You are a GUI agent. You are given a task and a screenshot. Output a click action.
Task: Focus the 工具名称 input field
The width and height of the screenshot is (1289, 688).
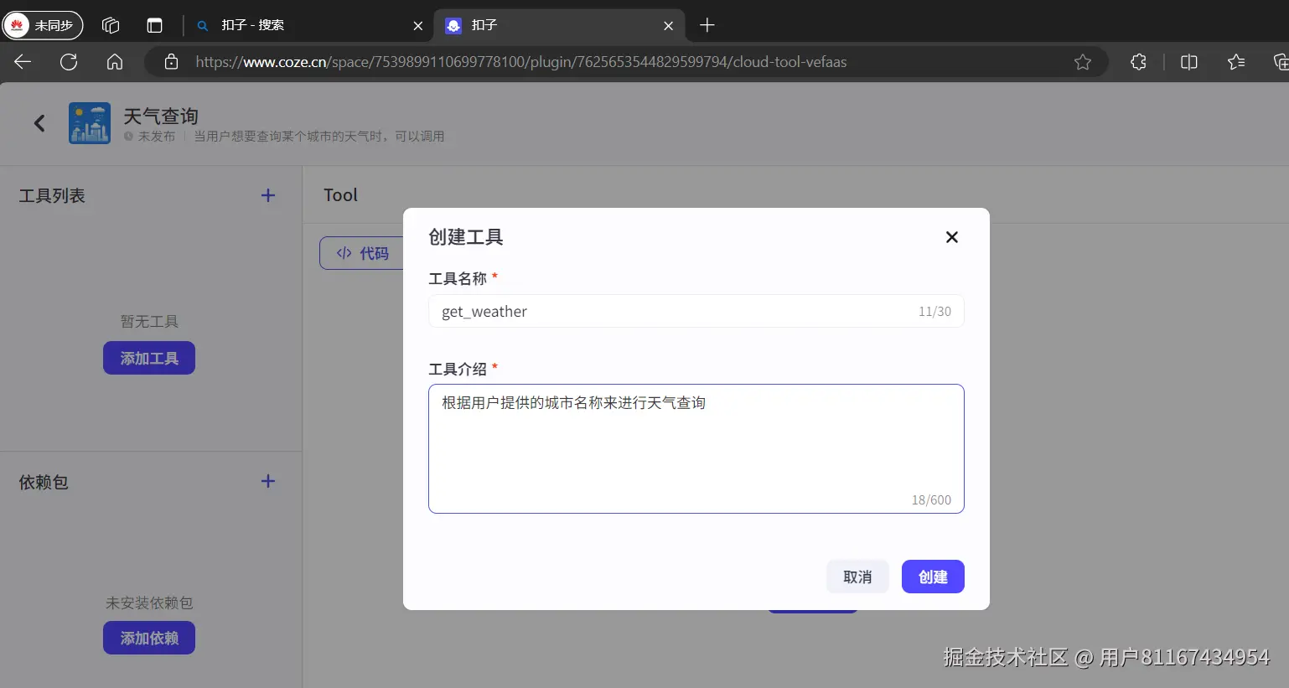point(696,311)
